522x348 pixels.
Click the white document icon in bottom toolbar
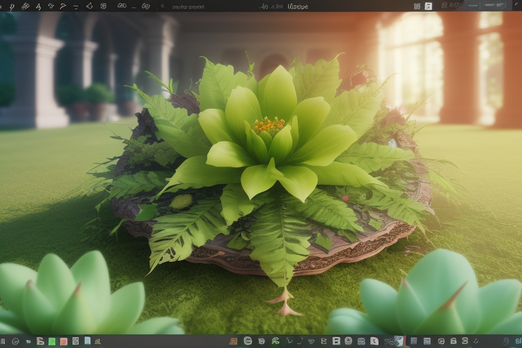tap(374, 341)
